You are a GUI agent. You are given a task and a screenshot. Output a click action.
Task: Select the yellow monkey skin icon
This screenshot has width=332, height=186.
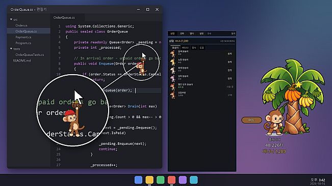[x=173, y=62]
